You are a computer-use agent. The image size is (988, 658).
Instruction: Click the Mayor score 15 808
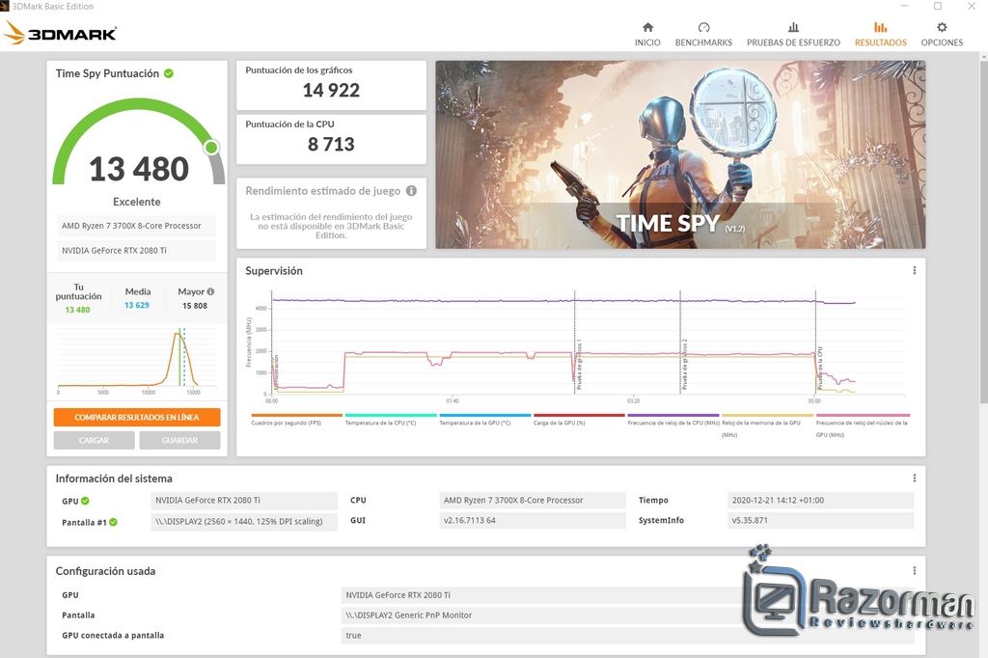point(195,306)
